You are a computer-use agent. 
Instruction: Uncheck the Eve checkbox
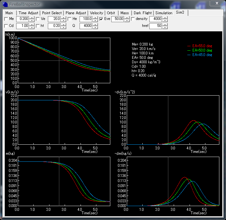[101, 19]
